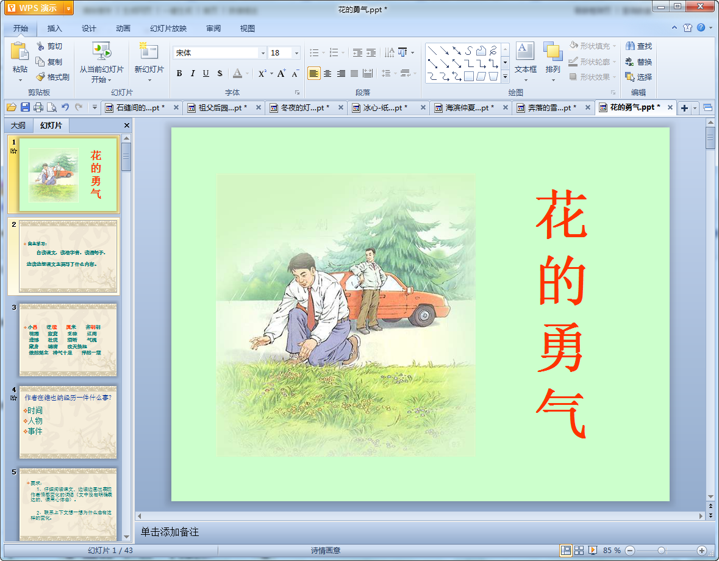Open numbered list style dropdown
This screenshot has width=719, height=561.
tap(343, 52)
